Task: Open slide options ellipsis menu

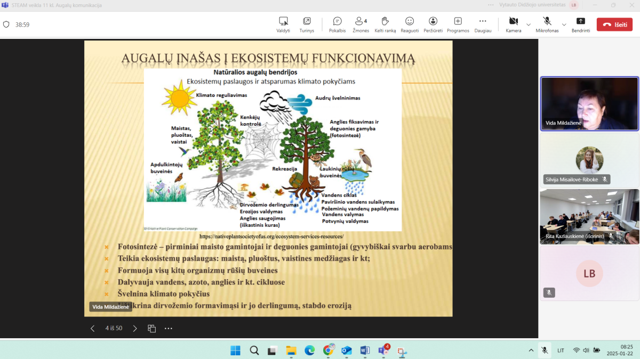Action: click(x=169, y=328)
